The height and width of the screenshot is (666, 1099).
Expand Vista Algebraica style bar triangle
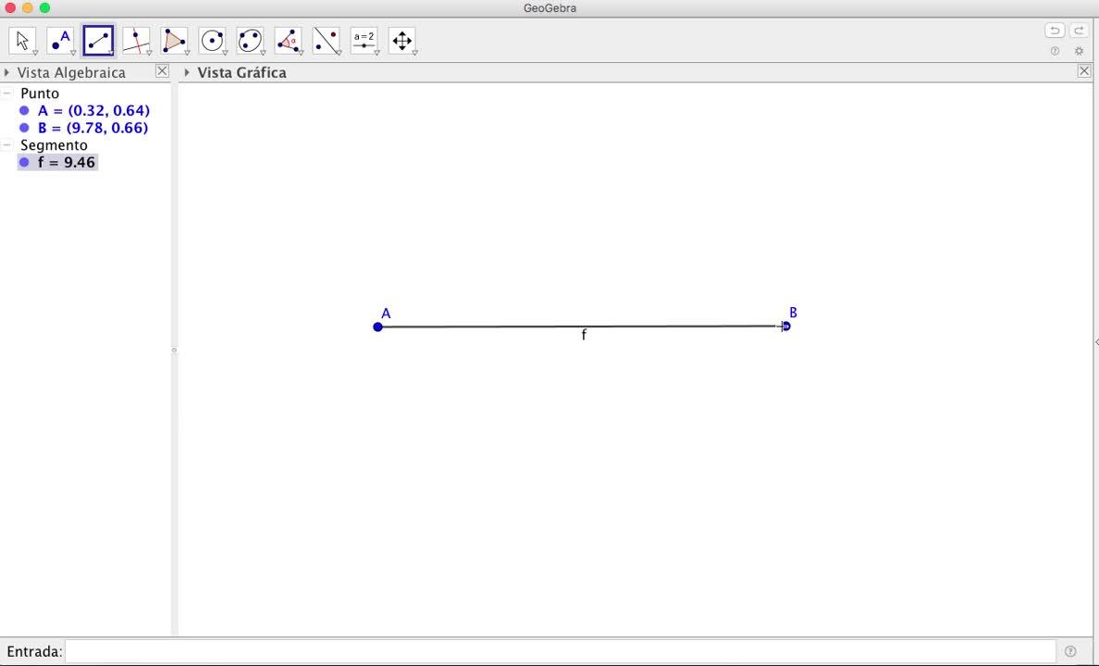point(6,72)
